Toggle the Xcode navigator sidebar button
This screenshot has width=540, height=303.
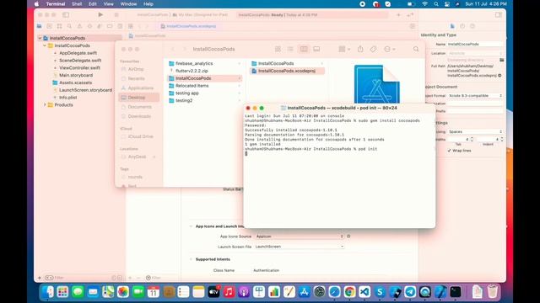pos(66,15)
